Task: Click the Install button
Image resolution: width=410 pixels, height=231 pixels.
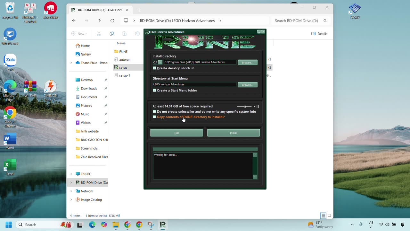Action: tap(234, 133)
